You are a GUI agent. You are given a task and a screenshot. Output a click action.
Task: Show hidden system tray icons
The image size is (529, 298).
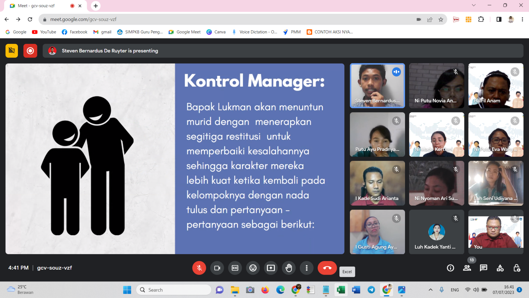point(431,290)
